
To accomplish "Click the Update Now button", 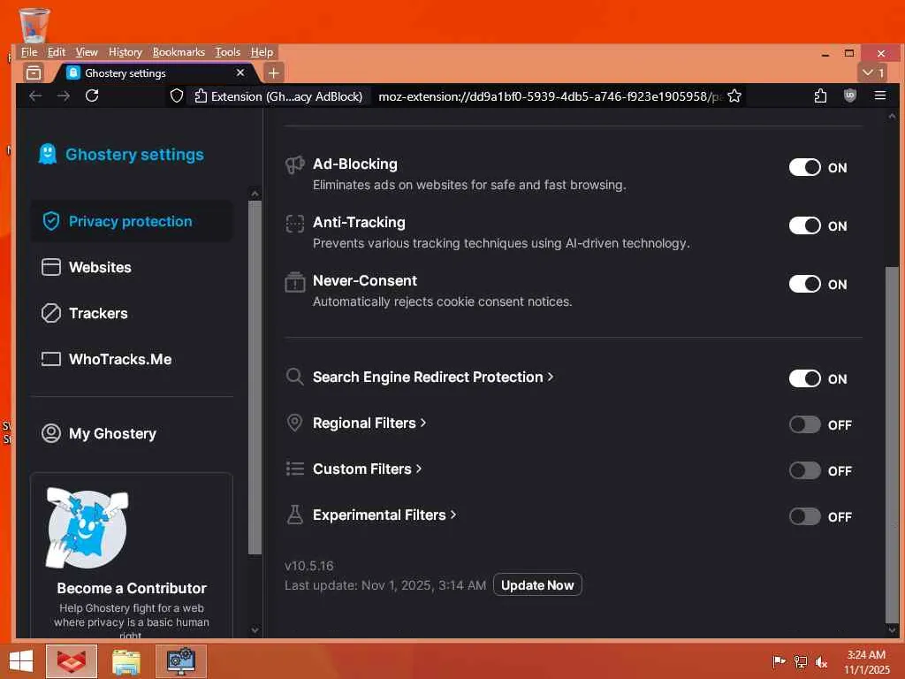I will coord(537,585).
